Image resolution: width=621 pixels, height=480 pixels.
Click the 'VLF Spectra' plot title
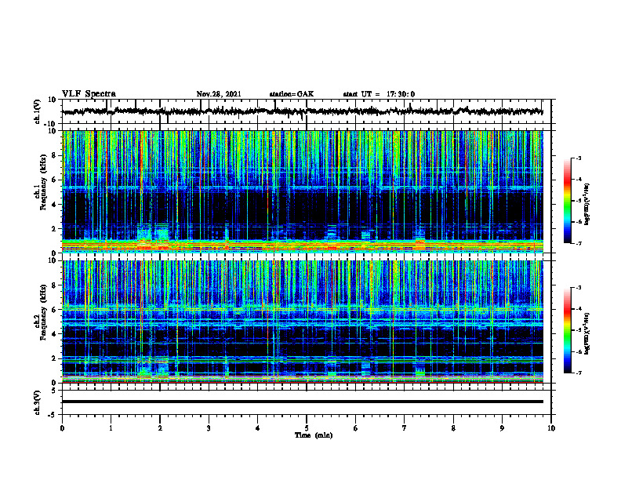pyautogui.click(x=89, y=94)
